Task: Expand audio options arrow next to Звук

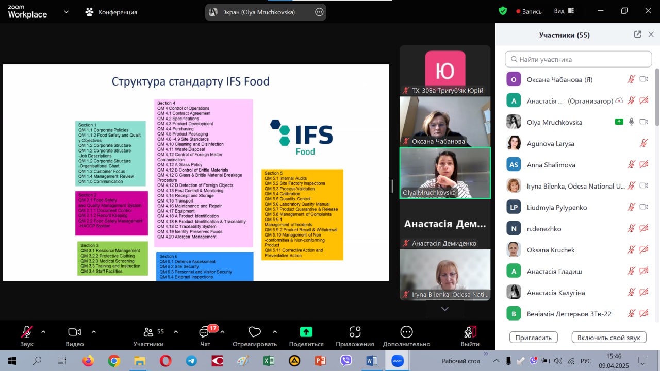Action: coord(43,332)
